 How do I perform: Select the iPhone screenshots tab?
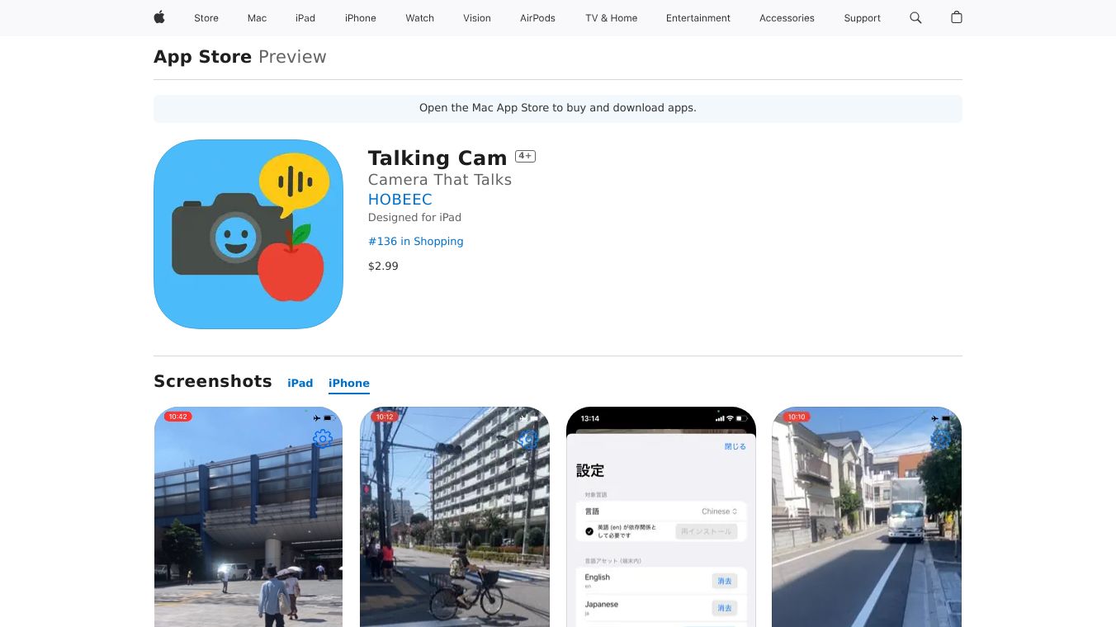point(349,383)
